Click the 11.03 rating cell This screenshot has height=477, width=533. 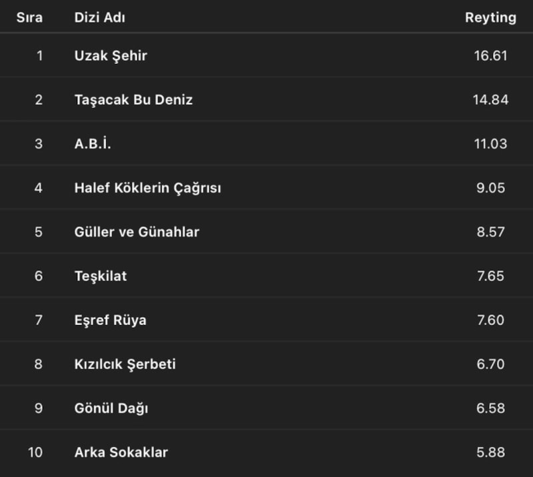[x=490, y=144]
